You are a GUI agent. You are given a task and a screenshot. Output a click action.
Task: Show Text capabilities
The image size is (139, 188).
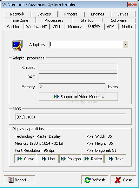(x=115, y=159)
